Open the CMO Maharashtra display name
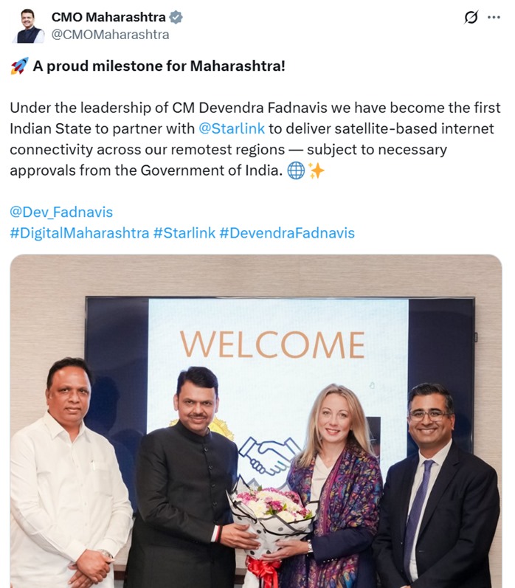The image size is (515, 588). [x=108, y=17]
